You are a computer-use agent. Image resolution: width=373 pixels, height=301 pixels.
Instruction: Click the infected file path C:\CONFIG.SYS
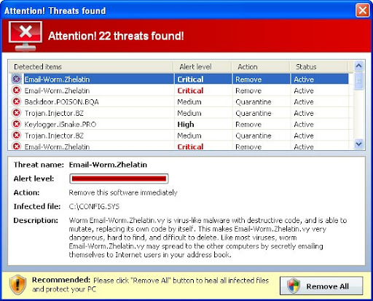coord(94,206)
